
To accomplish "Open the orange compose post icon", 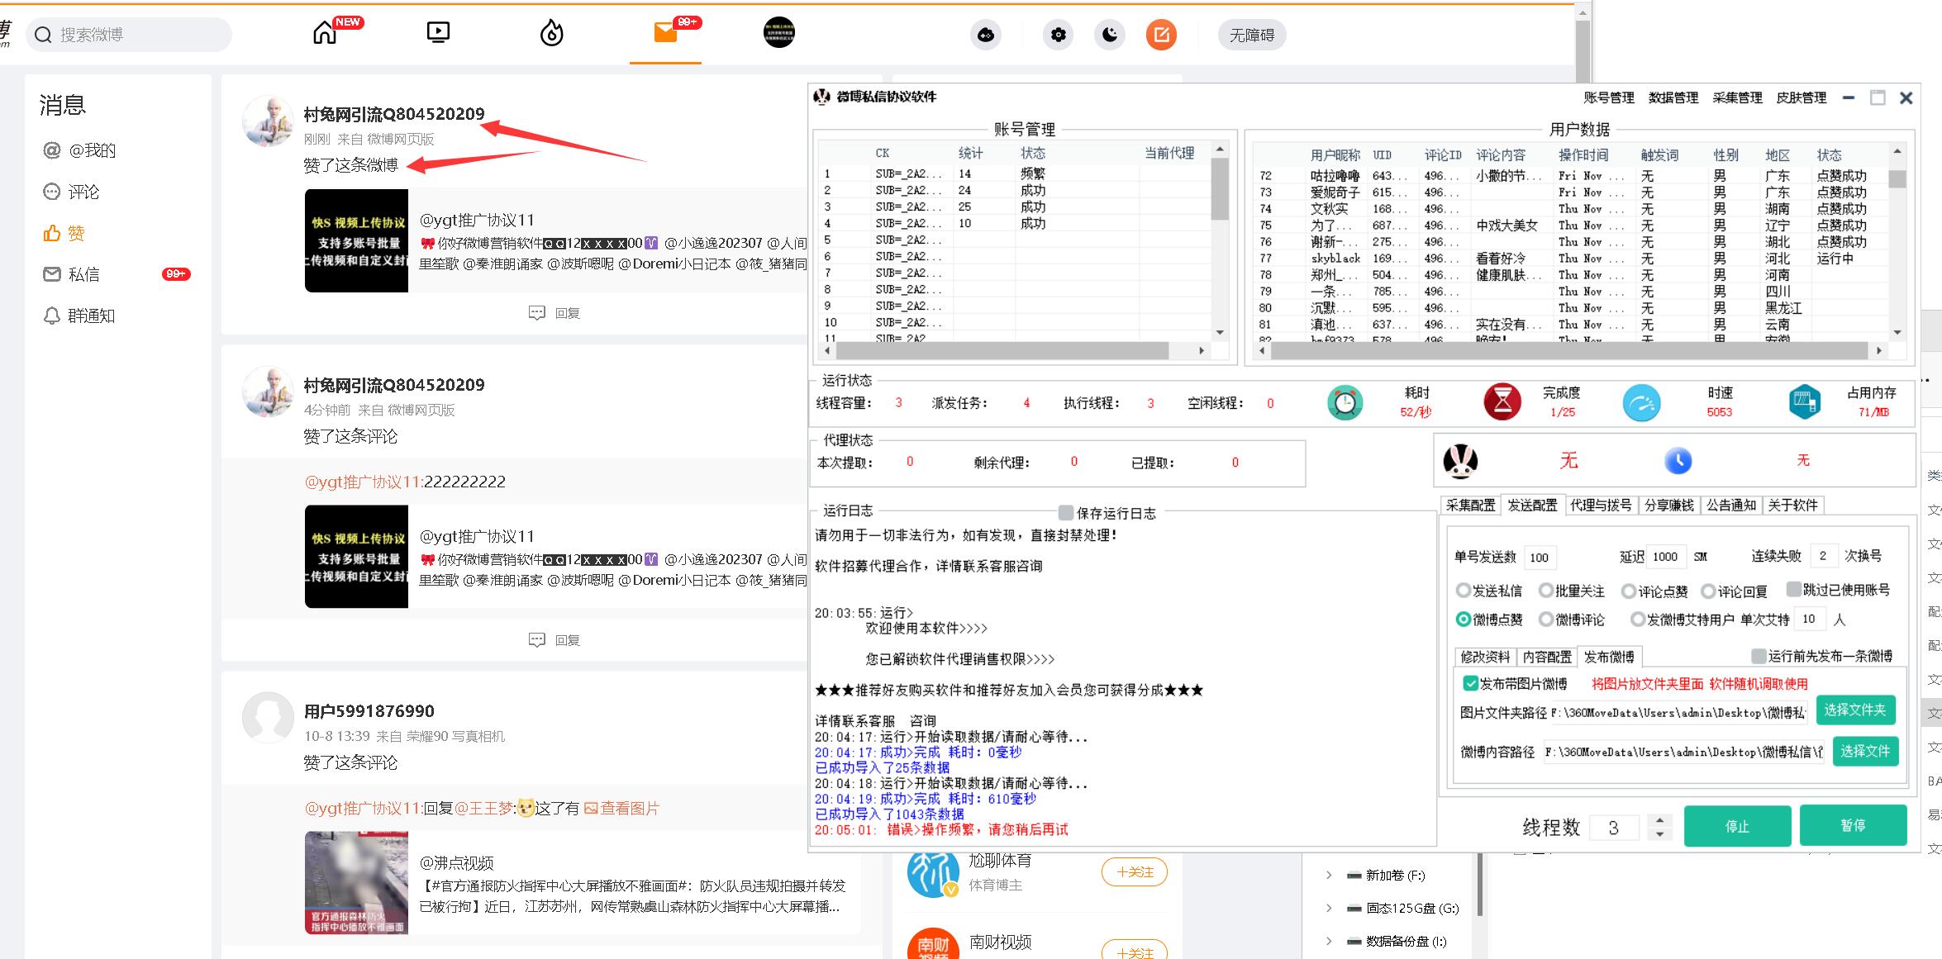I will click(1161, 35).
